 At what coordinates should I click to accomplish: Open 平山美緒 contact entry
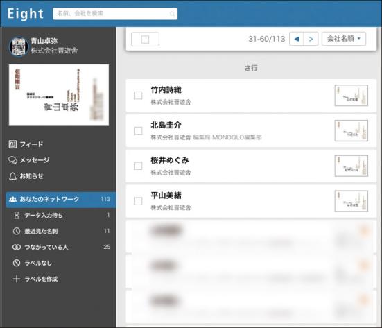click(251, 201)
